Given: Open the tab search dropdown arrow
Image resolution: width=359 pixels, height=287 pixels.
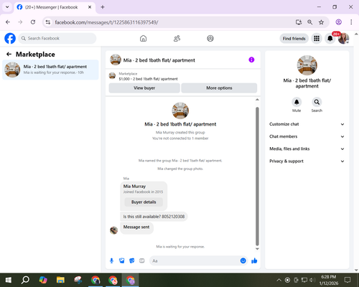Looking at the screenshot, I should pos(7,7).
